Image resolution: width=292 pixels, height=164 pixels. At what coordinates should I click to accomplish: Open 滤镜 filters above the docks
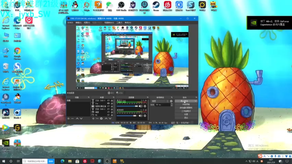pos(120,93)
